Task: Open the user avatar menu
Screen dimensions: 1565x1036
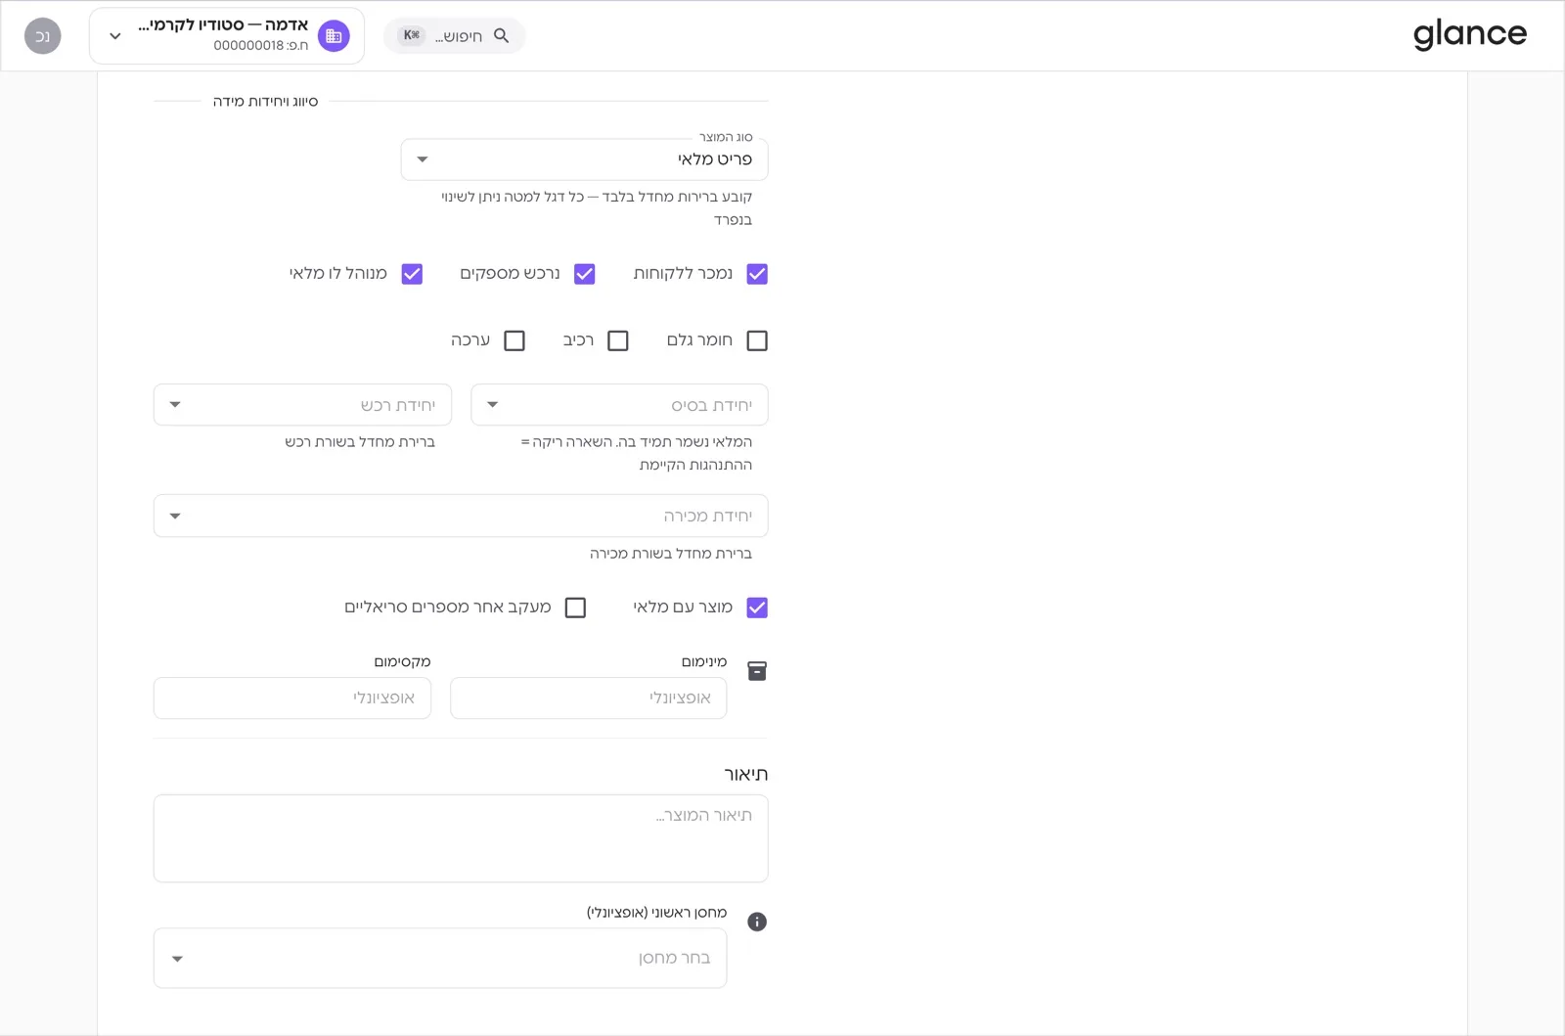Action: click(x=43, y=36)
